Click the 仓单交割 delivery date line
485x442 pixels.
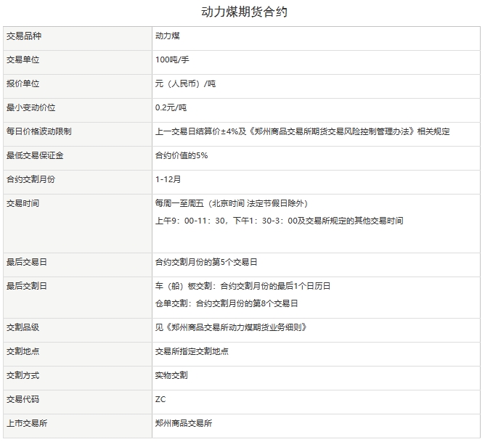click(227, 303)
